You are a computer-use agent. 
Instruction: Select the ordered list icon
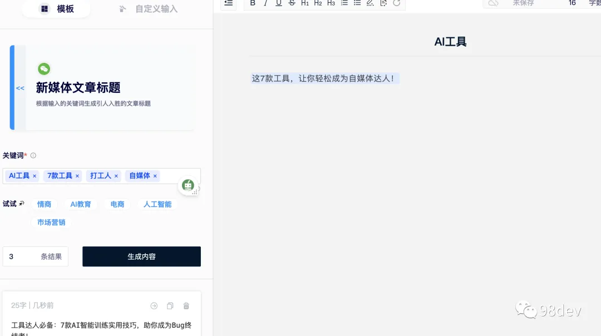pyautogui.click(x=344, y=3)
